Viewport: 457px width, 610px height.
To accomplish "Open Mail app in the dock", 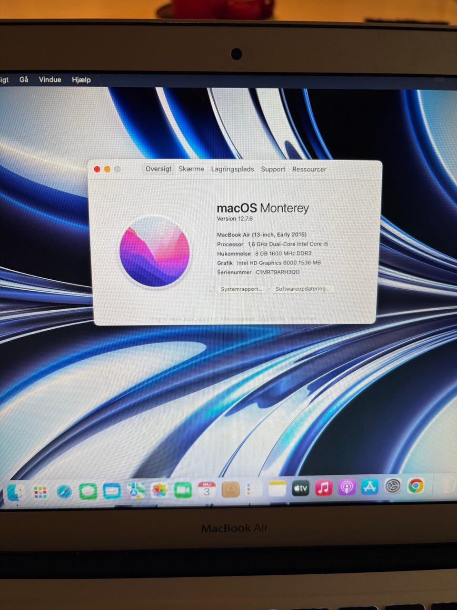I will click(112, 490).
